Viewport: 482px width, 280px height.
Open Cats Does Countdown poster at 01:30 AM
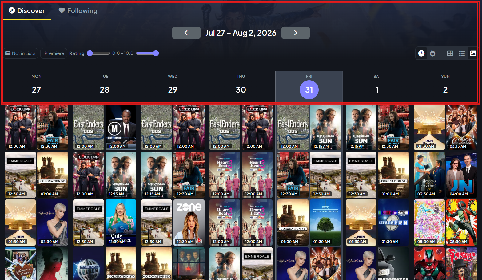tap(393, 223)
